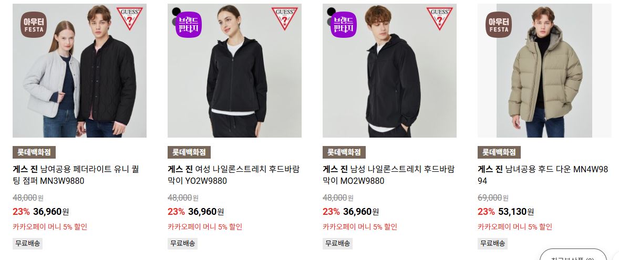
Task: Open the 남성 나일론스트레치 후드바람막이 MO2W9880 link
Action: coord(389,175)
